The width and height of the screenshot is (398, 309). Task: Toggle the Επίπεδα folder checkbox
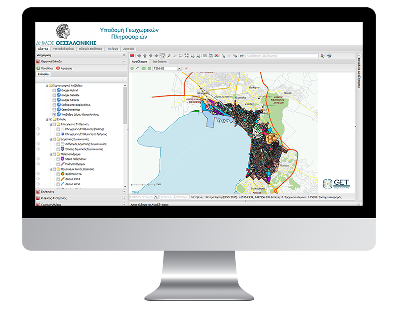tap(50, 119)
